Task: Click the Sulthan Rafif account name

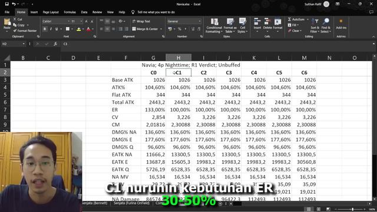Action: [x=313, y=4]
